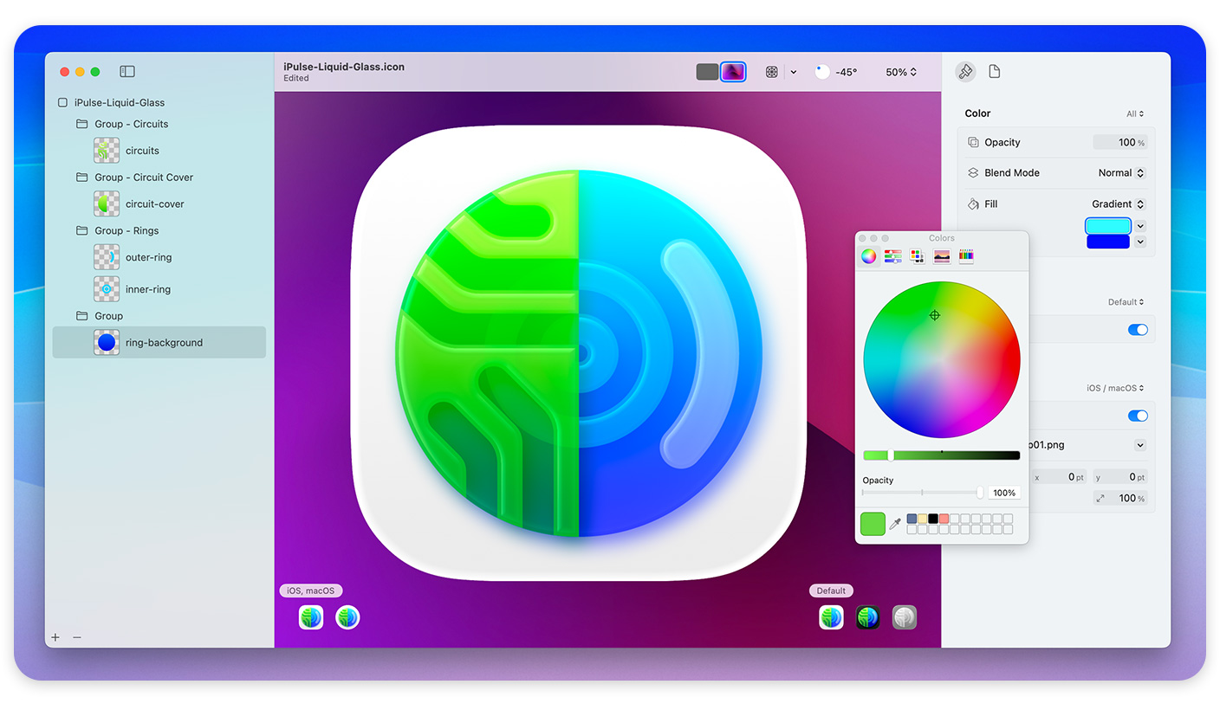Open chevron beside blue color well
The width and height of the screenshot is (1220, 710).
1140,242
